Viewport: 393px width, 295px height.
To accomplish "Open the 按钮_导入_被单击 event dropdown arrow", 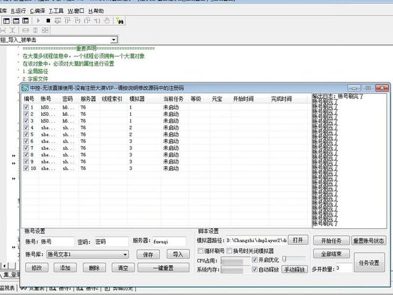I will click(113, 40).
